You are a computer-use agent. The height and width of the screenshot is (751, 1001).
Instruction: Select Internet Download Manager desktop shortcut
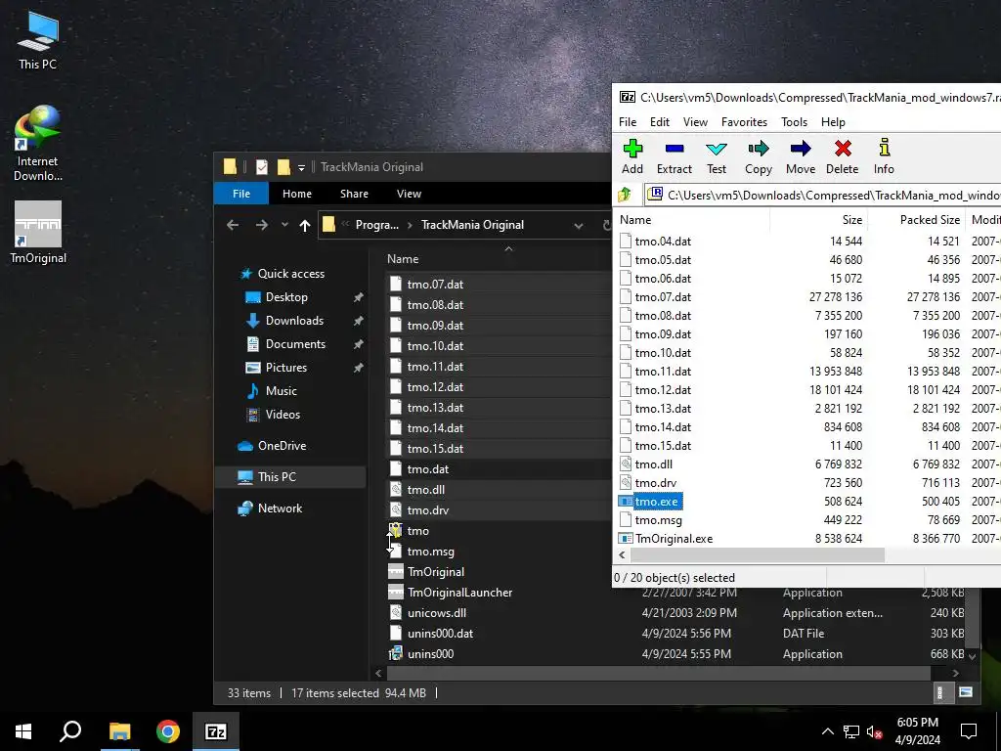click(38, 144)
